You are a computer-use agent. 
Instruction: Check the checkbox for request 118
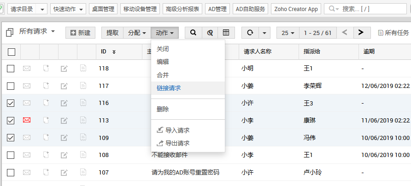(11, 69)
